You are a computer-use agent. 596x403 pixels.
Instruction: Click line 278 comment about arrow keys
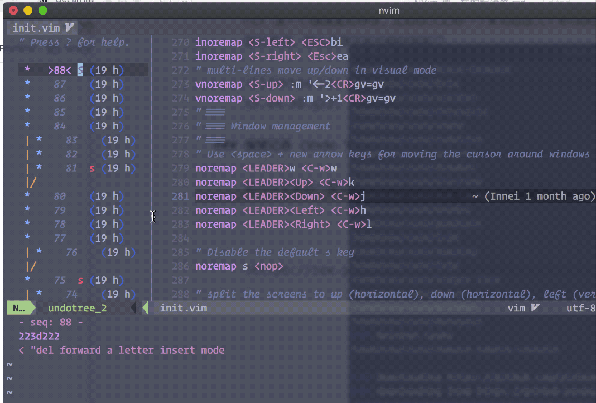[392, 154]
